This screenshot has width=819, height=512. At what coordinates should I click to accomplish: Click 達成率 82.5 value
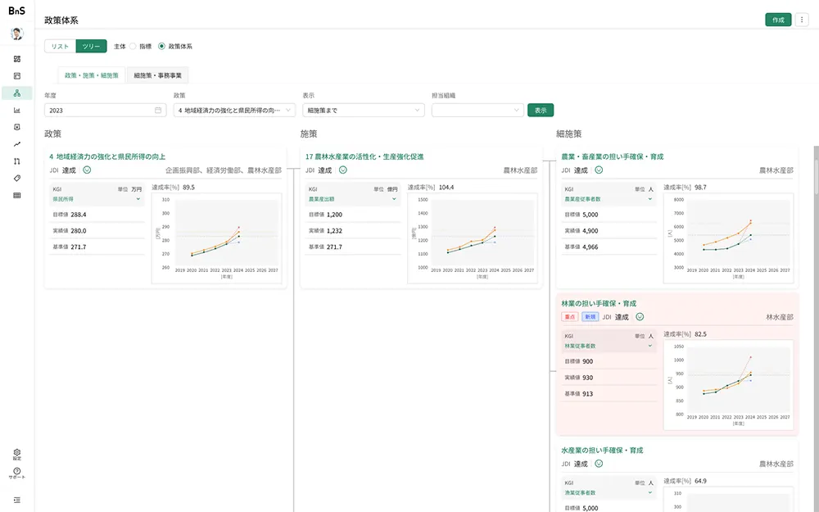(x=700, y=334)
